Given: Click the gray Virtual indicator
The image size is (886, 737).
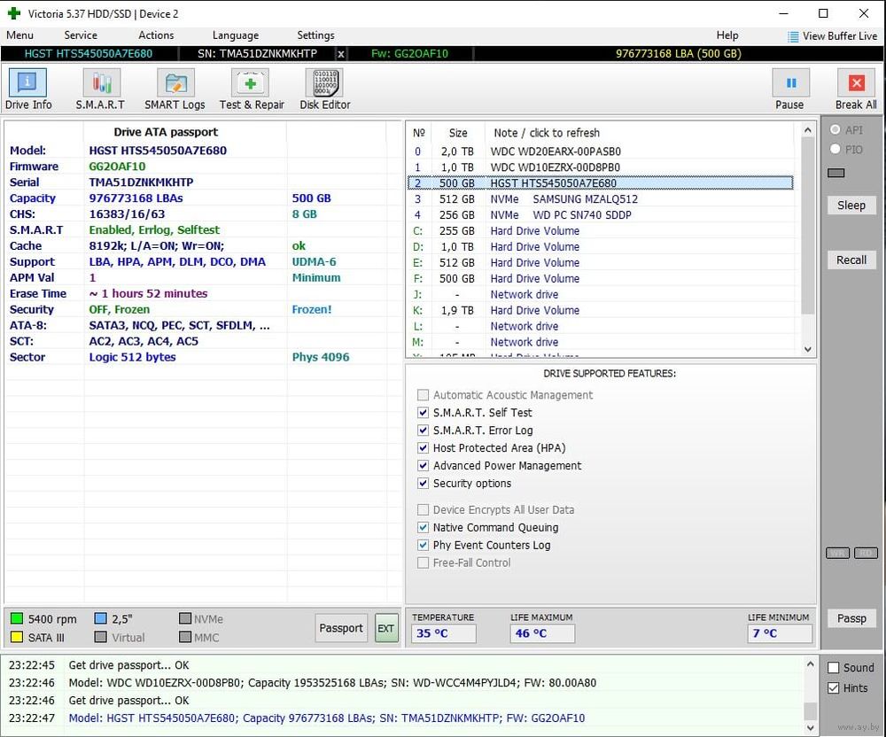Looking at the screenshot, I should 101,637.
